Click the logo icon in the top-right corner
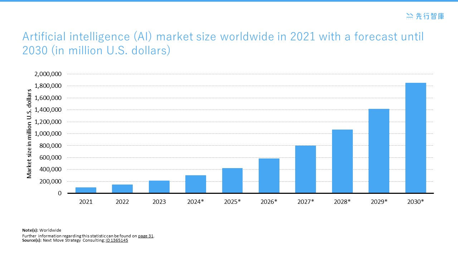Screen dimensions: 458x257 [409, 16]
